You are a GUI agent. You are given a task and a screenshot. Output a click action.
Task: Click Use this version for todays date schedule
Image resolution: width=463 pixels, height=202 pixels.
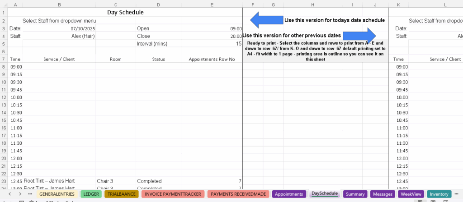[x=335, y=20]
